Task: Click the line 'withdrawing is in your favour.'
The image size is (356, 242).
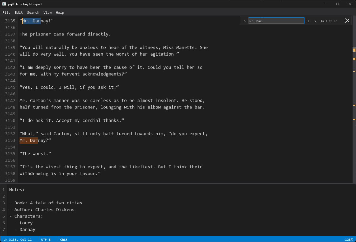Action: click(x=60, y=174)
